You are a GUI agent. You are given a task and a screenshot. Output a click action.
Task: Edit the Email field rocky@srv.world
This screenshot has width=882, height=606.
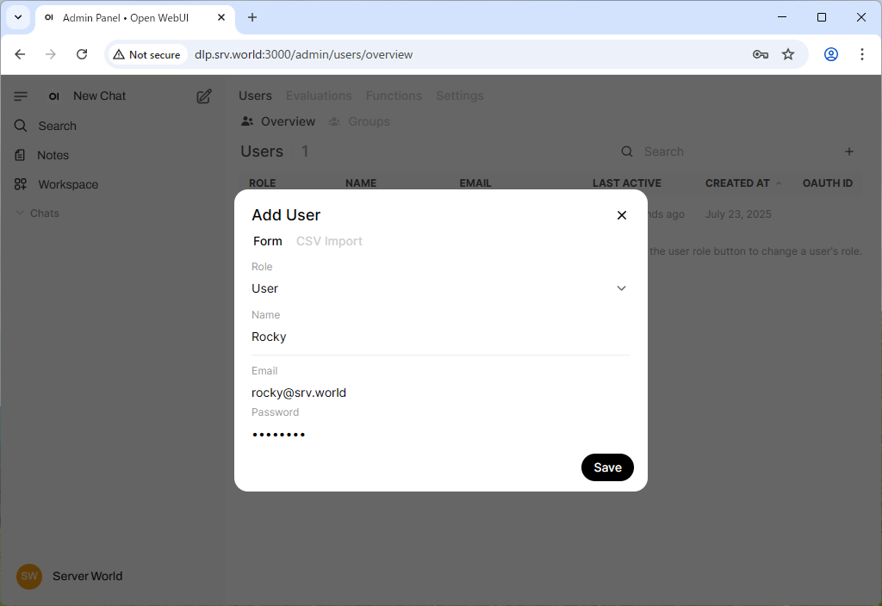click(x=440, y=393)
